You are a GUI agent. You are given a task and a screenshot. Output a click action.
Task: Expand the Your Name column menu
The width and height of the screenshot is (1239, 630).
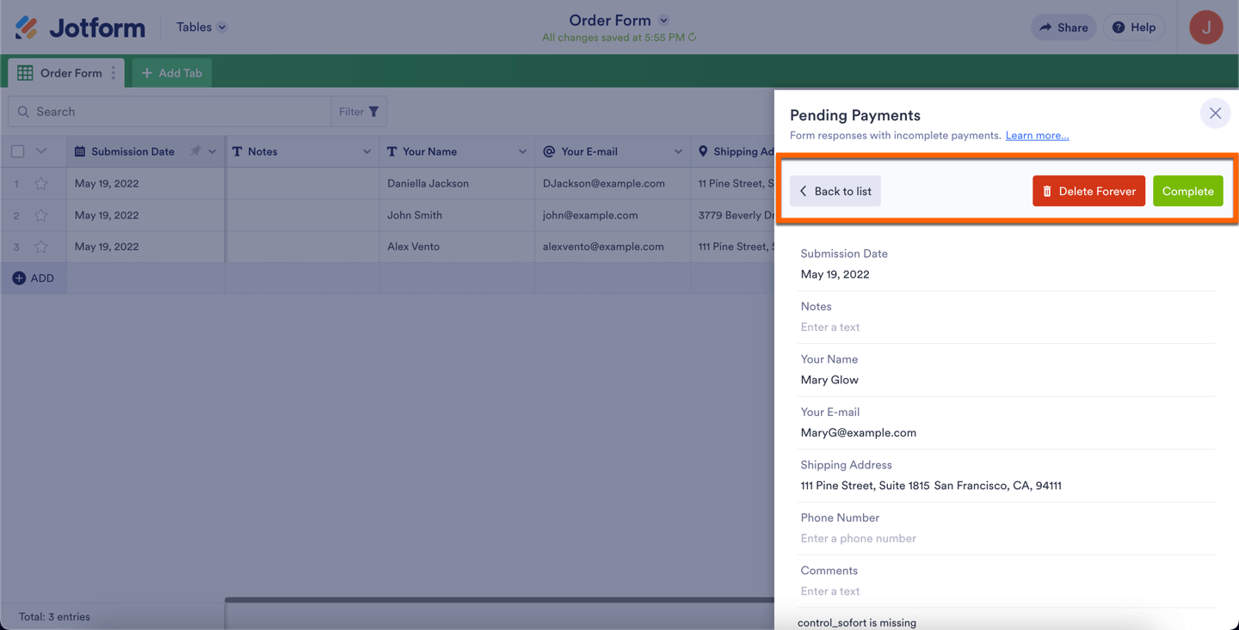coord(522,152)
